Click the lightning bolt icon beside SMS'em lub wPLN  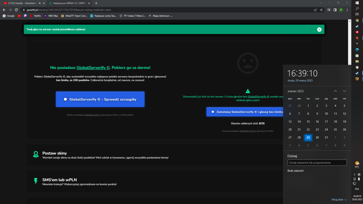point(36,181)
